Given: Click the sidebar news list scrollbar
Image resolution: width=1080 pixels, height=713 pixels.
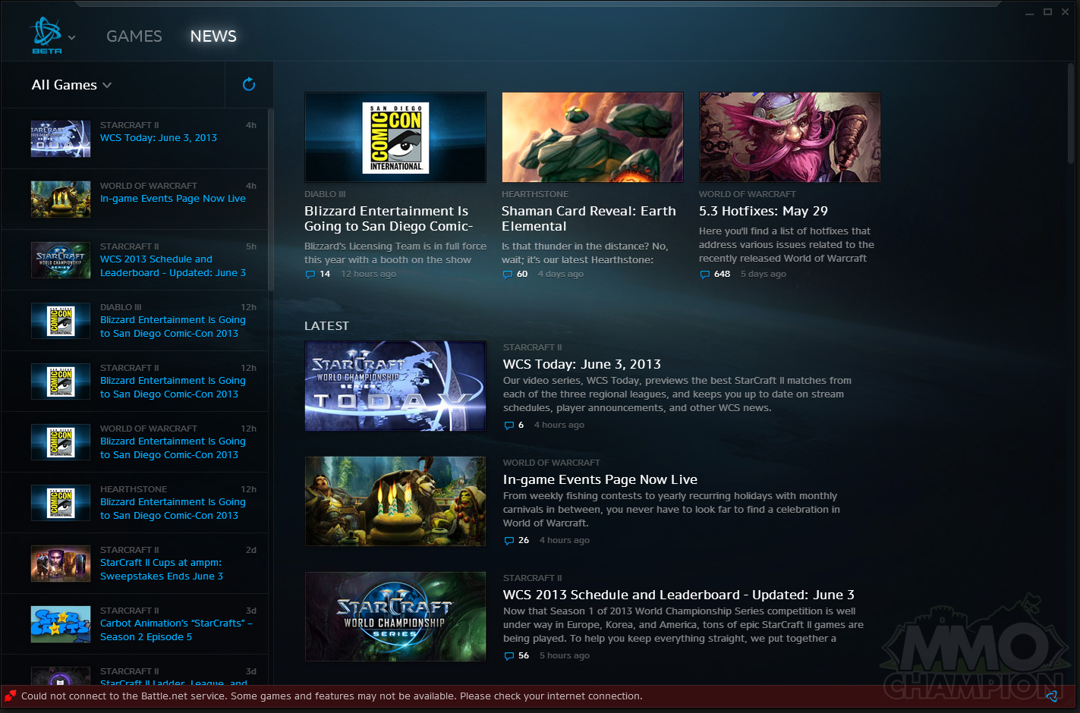Looking at the screenshot, I should click(x=271, y=199).
